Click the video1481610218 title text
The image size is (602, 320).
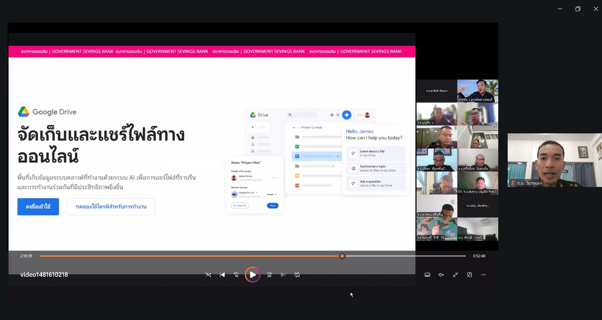(x=44, y=275)
